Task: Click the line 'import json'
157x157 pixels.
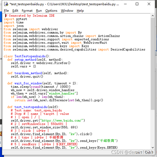Action: [x=14, y=26]
